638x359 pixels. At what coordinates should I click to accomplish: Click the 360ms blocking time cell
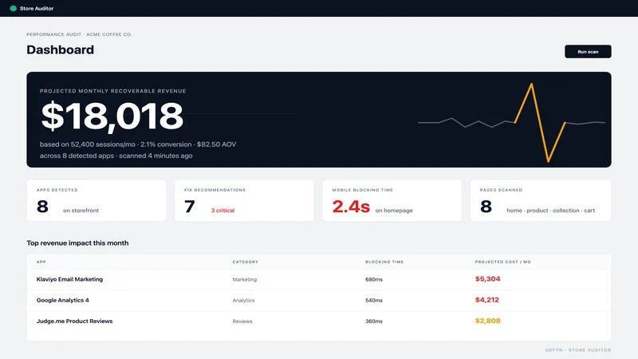click(x=374, y=322)
